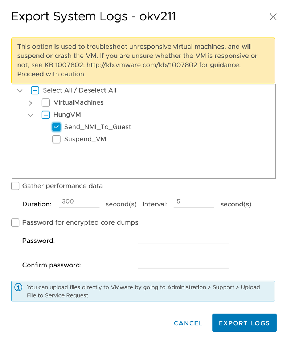
Task: Check the Suspend_VM checkbox
Action: [x=56, y=139]
